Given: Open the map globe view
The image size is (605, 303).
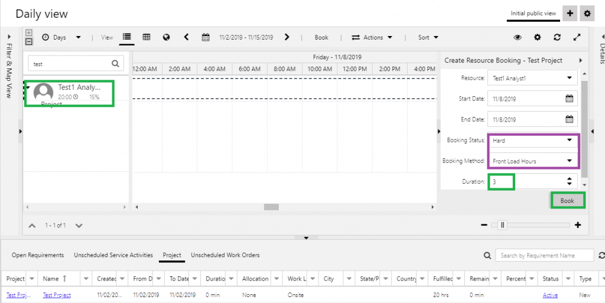Looking at the screenshot, I should [x=166, y=37].
